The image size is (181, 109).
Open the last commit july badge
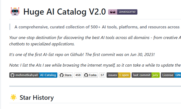(x=146, y=75)
